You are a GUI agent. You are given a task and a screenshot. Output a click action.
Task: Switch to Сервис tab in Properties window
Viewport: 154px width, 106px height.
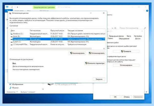pos(110,38)
